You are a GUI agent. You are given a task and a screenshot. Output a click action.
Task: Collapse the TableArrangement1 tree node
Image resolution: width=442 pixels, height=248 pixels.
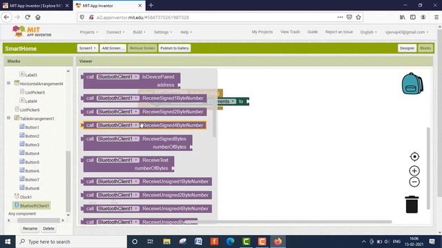coord(8,118)
